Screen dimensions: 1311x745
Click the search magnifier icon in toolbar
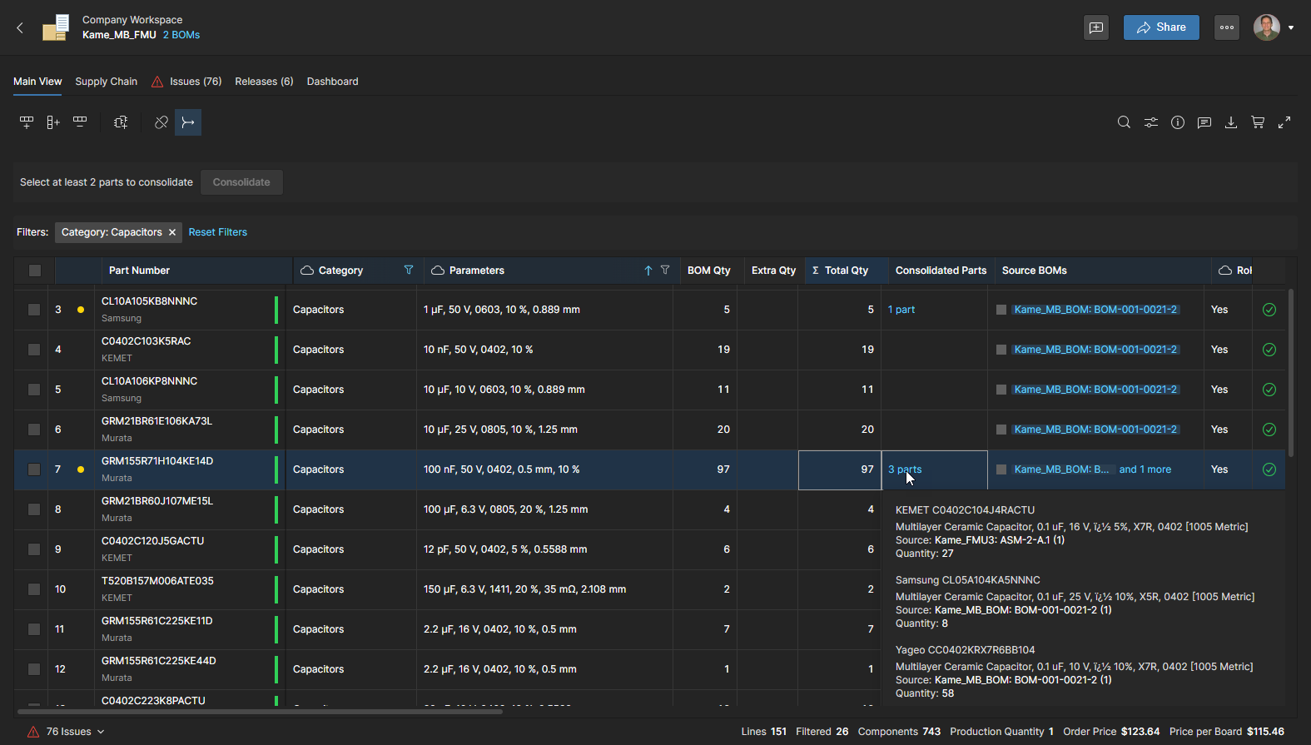pyautogui.click(x=1124, y=122)
